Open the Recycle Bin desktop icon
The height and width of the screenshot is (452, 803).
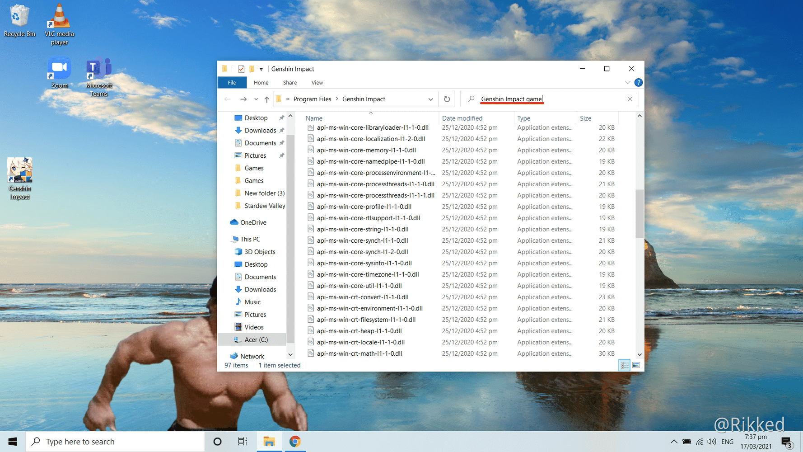pos(19,21)
